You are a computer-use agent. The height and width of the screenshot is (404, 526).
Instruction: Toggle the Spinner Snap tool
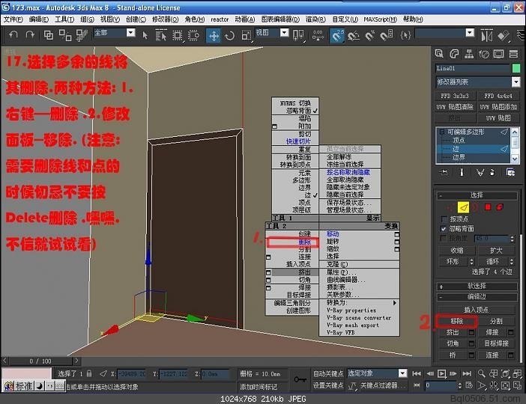tap(387, 35)
